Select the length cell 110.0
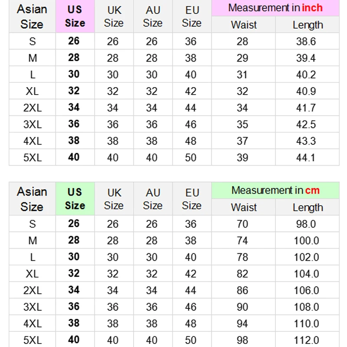The height and width of the screenshot is (347, 347). [x=307, y=323]
